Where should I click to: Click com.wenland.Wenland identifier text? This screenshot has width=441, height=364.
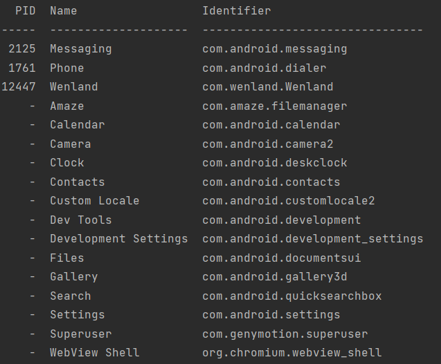coord(268,87)
